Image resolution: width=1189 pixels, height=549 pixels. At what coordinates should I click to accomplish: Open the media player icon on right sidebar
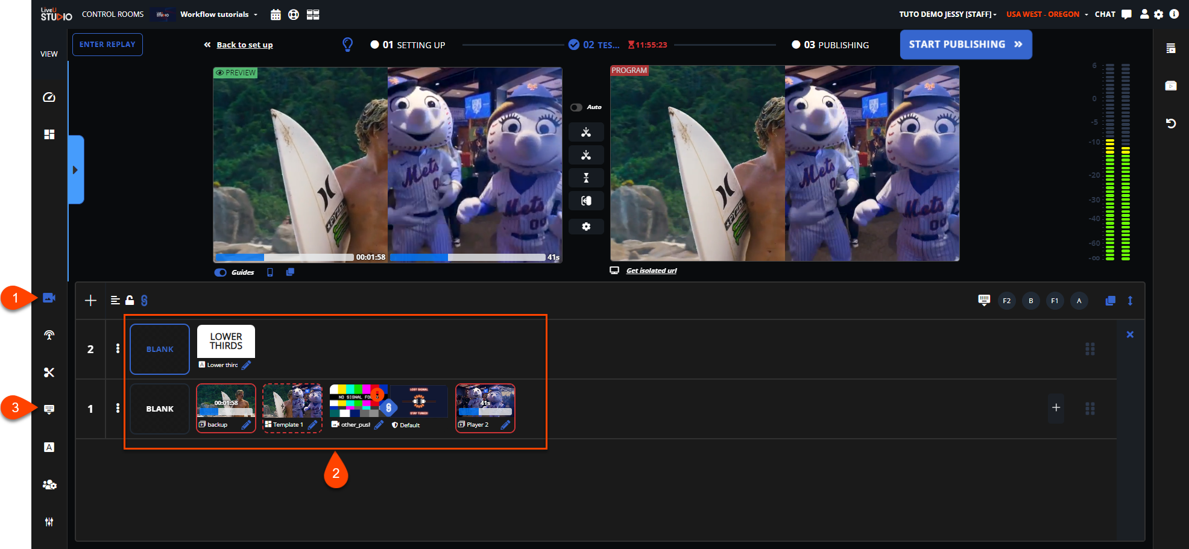[1171, 86]
